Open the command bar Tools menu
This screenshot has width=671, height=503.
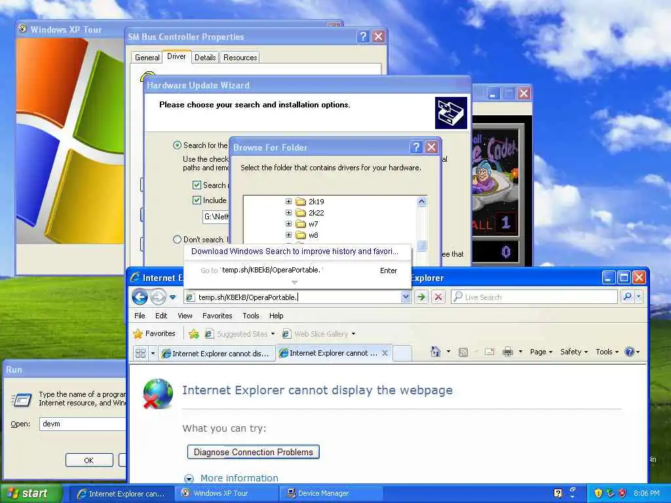point(607,352)
